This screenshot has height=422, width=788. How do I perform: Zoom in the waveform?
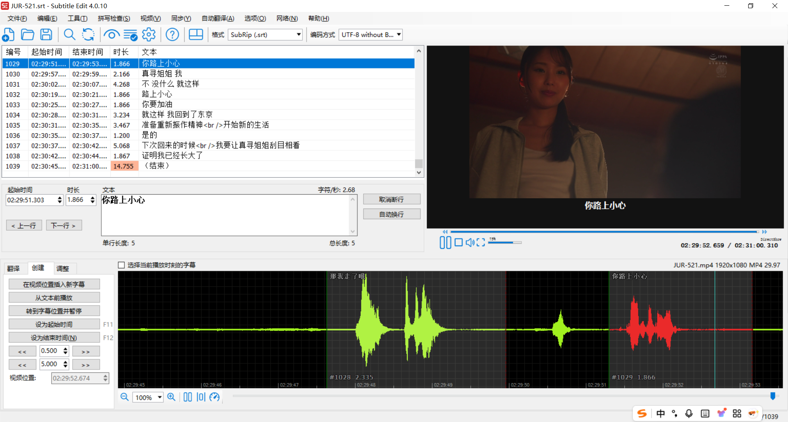(172, 397)
